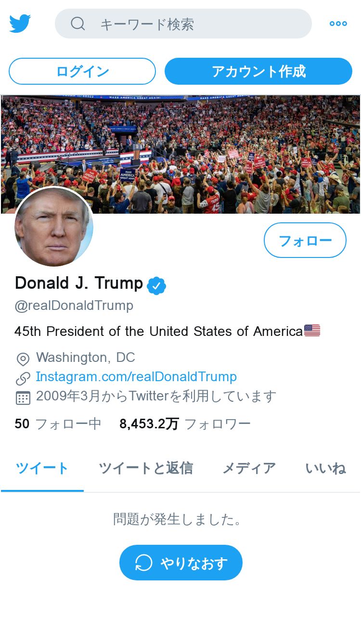Click the link chain icon
Screen dimensions: 361x642
[x=23, y=378]
